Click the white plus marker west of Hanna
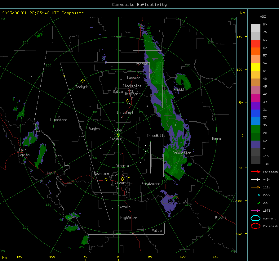The height and width of the screenshot is (261, 279). point(175,125)
